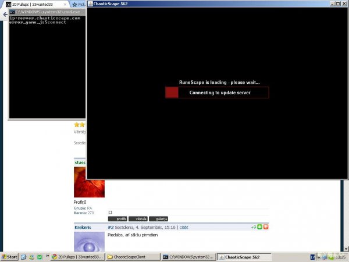Close the 20 Pullups browser tab

pos(65,4)
